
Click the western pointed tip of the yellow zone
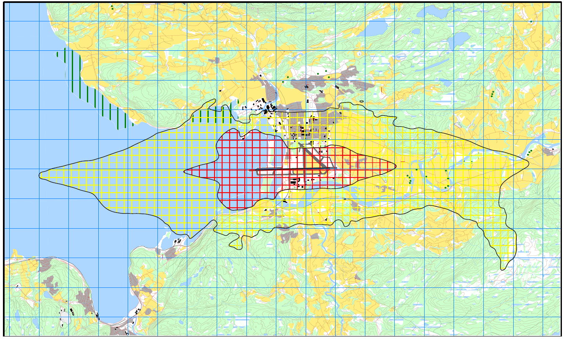click(x=41, y=175)
